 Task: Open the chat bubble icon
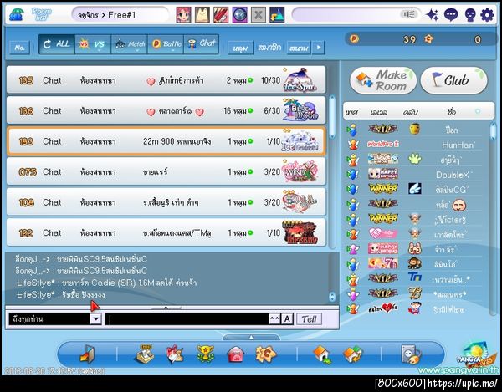click(x=451, y=15)
